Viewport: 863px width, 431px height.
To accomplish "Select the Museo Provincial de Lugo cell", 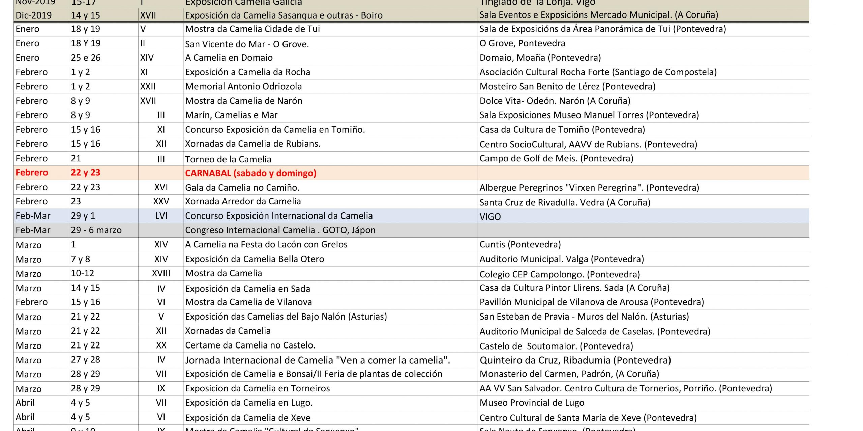I will point(532,403).
